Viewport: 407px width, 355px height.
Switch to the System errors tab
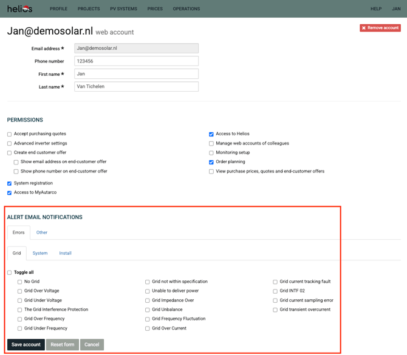(x=40, y=253)
